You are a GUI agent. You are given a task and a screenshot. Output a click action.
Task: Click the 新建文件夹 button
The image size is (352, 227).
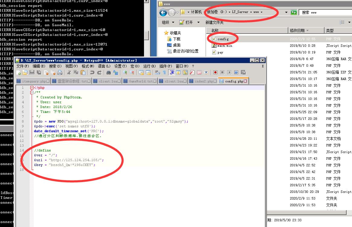(x=214, y=22)
